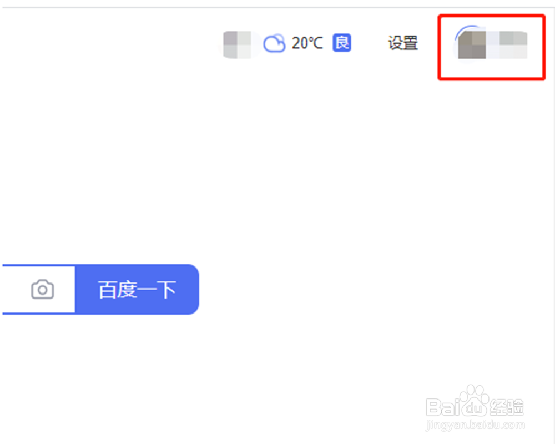Click the cloud weather icon

coord(274,43)
